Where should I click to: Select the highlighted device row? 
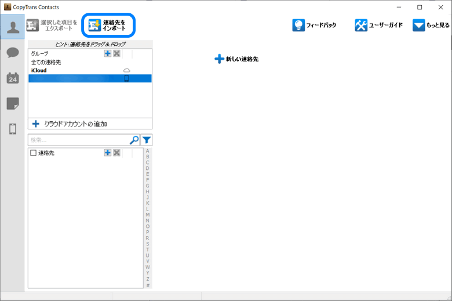point(90,78)
